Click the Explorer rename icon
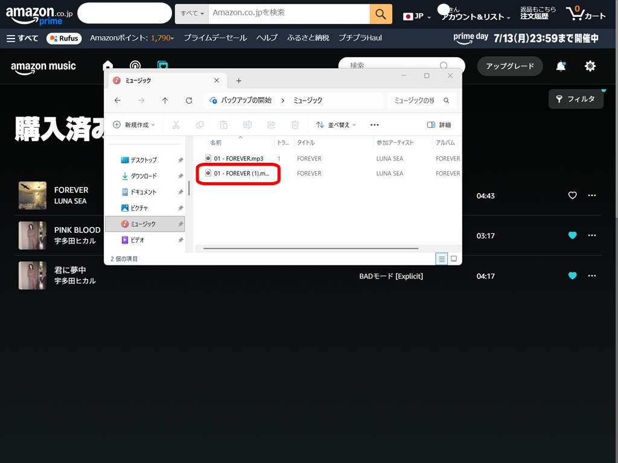Viewport: 618px width, 463px height. [x=247, y=125]
